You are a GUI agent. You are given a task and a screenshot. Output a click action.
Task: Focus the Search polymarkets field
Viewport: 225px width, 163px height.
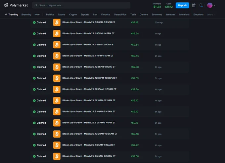[x=81, y=5]
